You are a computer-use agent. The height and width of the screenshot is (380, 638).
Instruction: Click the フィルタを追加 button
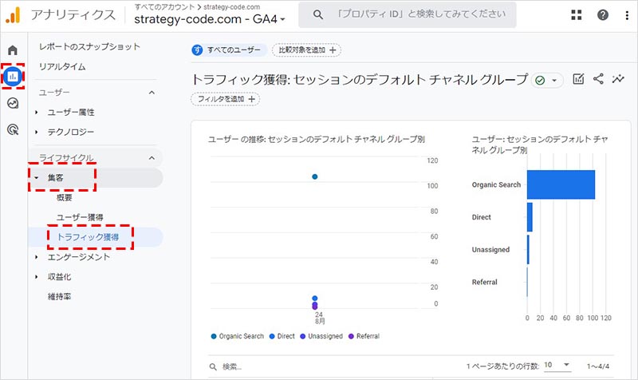coord(226,99)
